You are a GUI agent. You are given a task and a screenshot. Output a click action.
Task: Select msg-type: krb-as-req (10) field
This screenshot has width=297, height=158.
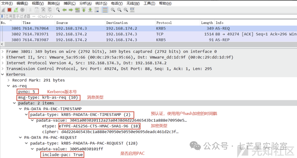48,98
